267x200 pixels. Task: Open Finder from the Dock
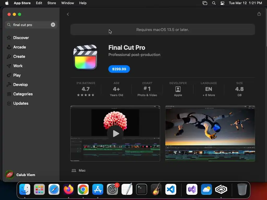click(25, 189)
